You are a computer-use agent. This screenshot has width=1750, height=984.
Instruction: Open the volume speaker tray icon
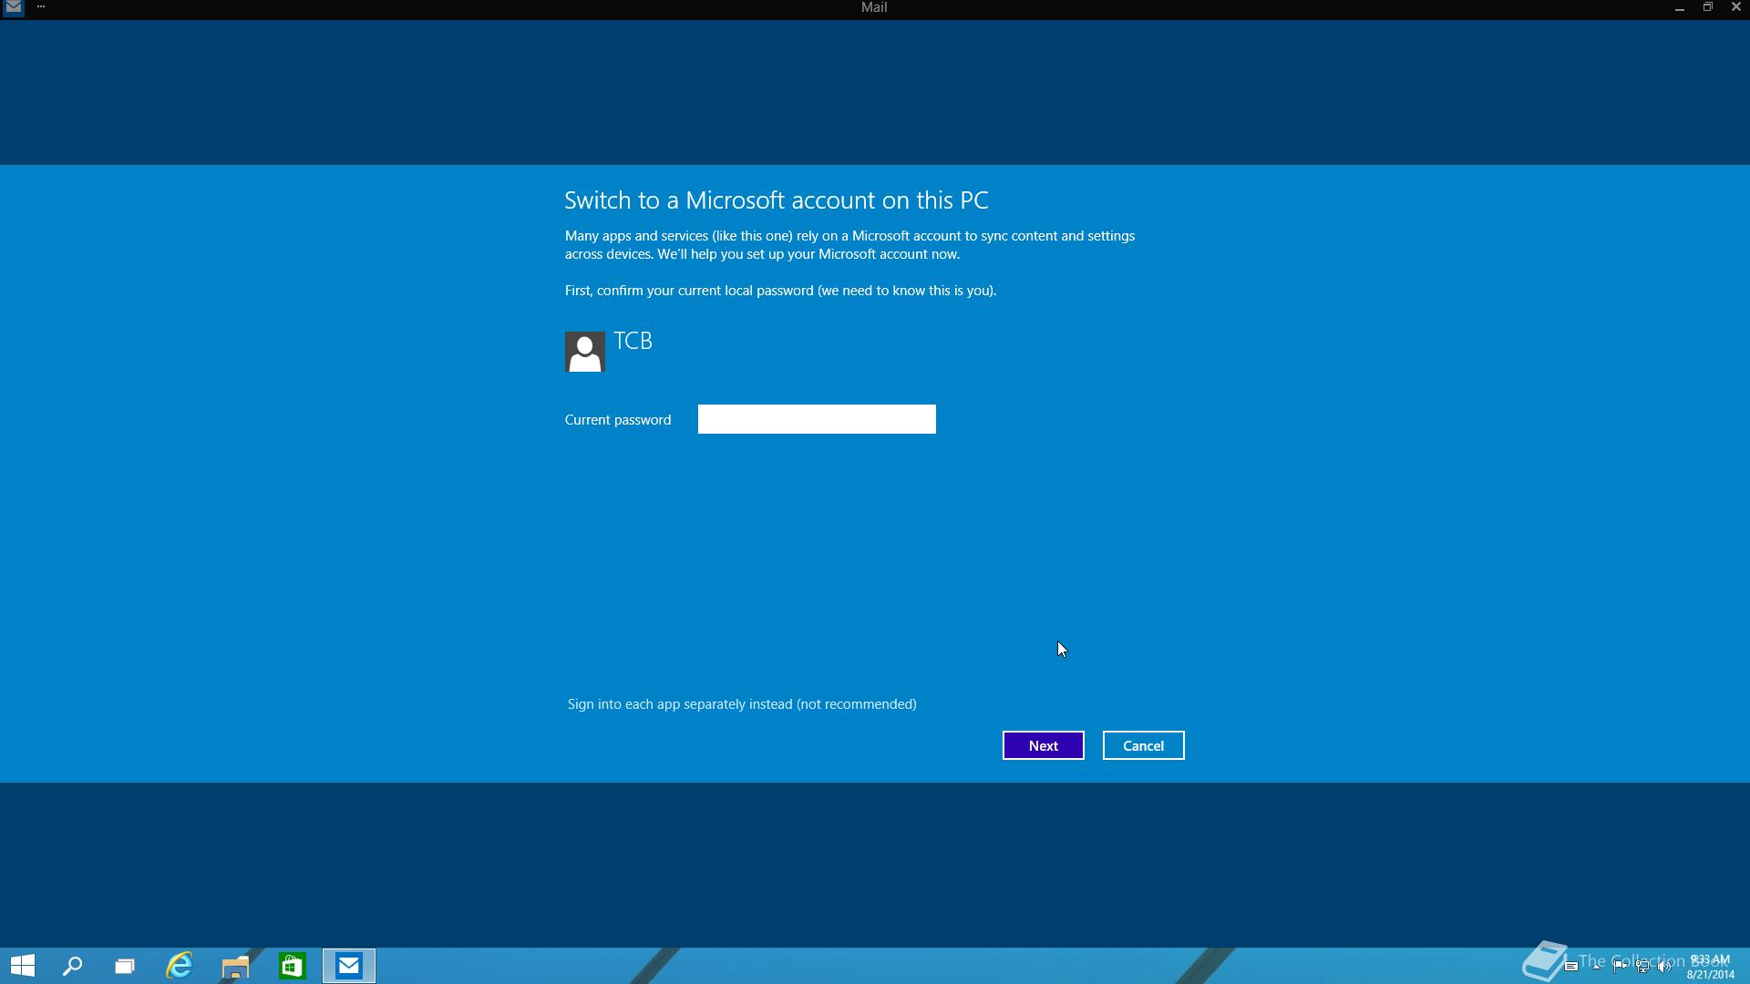(1664, 967)
